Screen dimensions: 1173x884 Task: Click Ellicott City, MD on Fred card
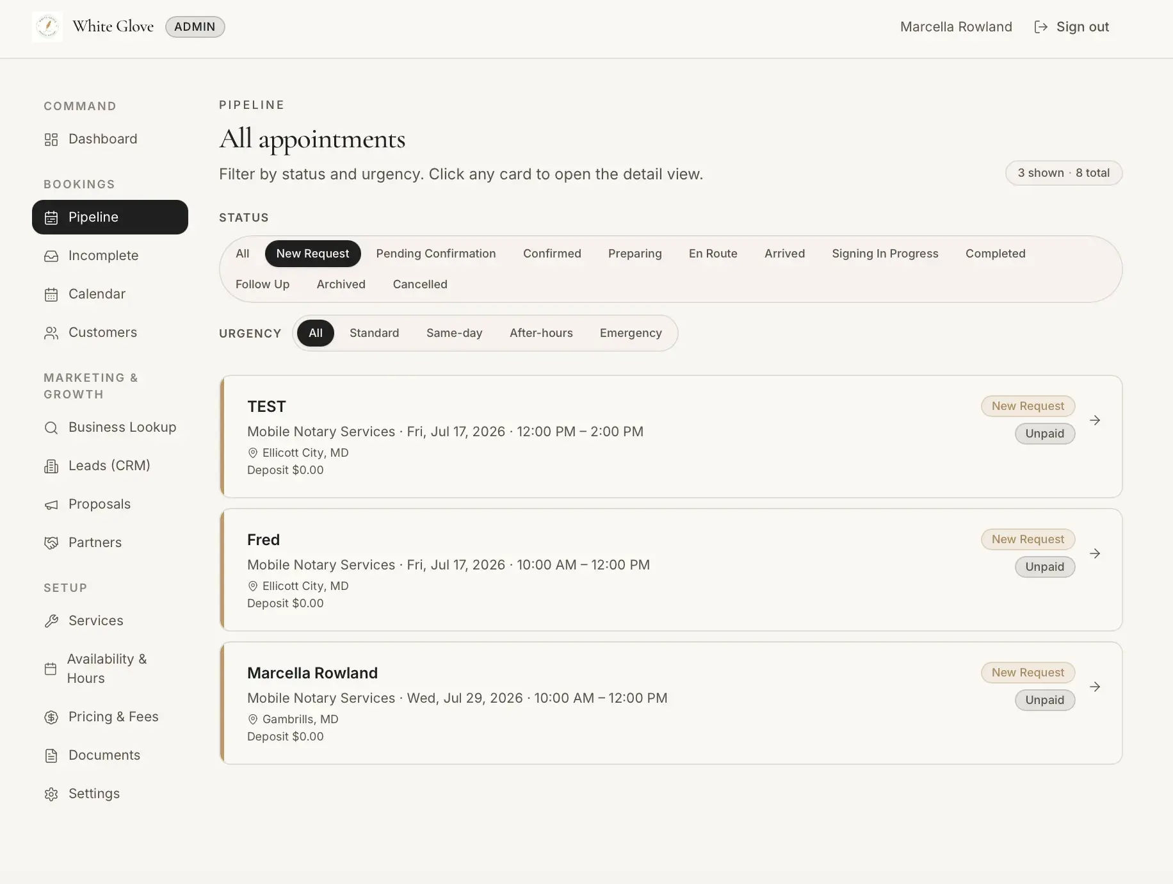[305, 586]
